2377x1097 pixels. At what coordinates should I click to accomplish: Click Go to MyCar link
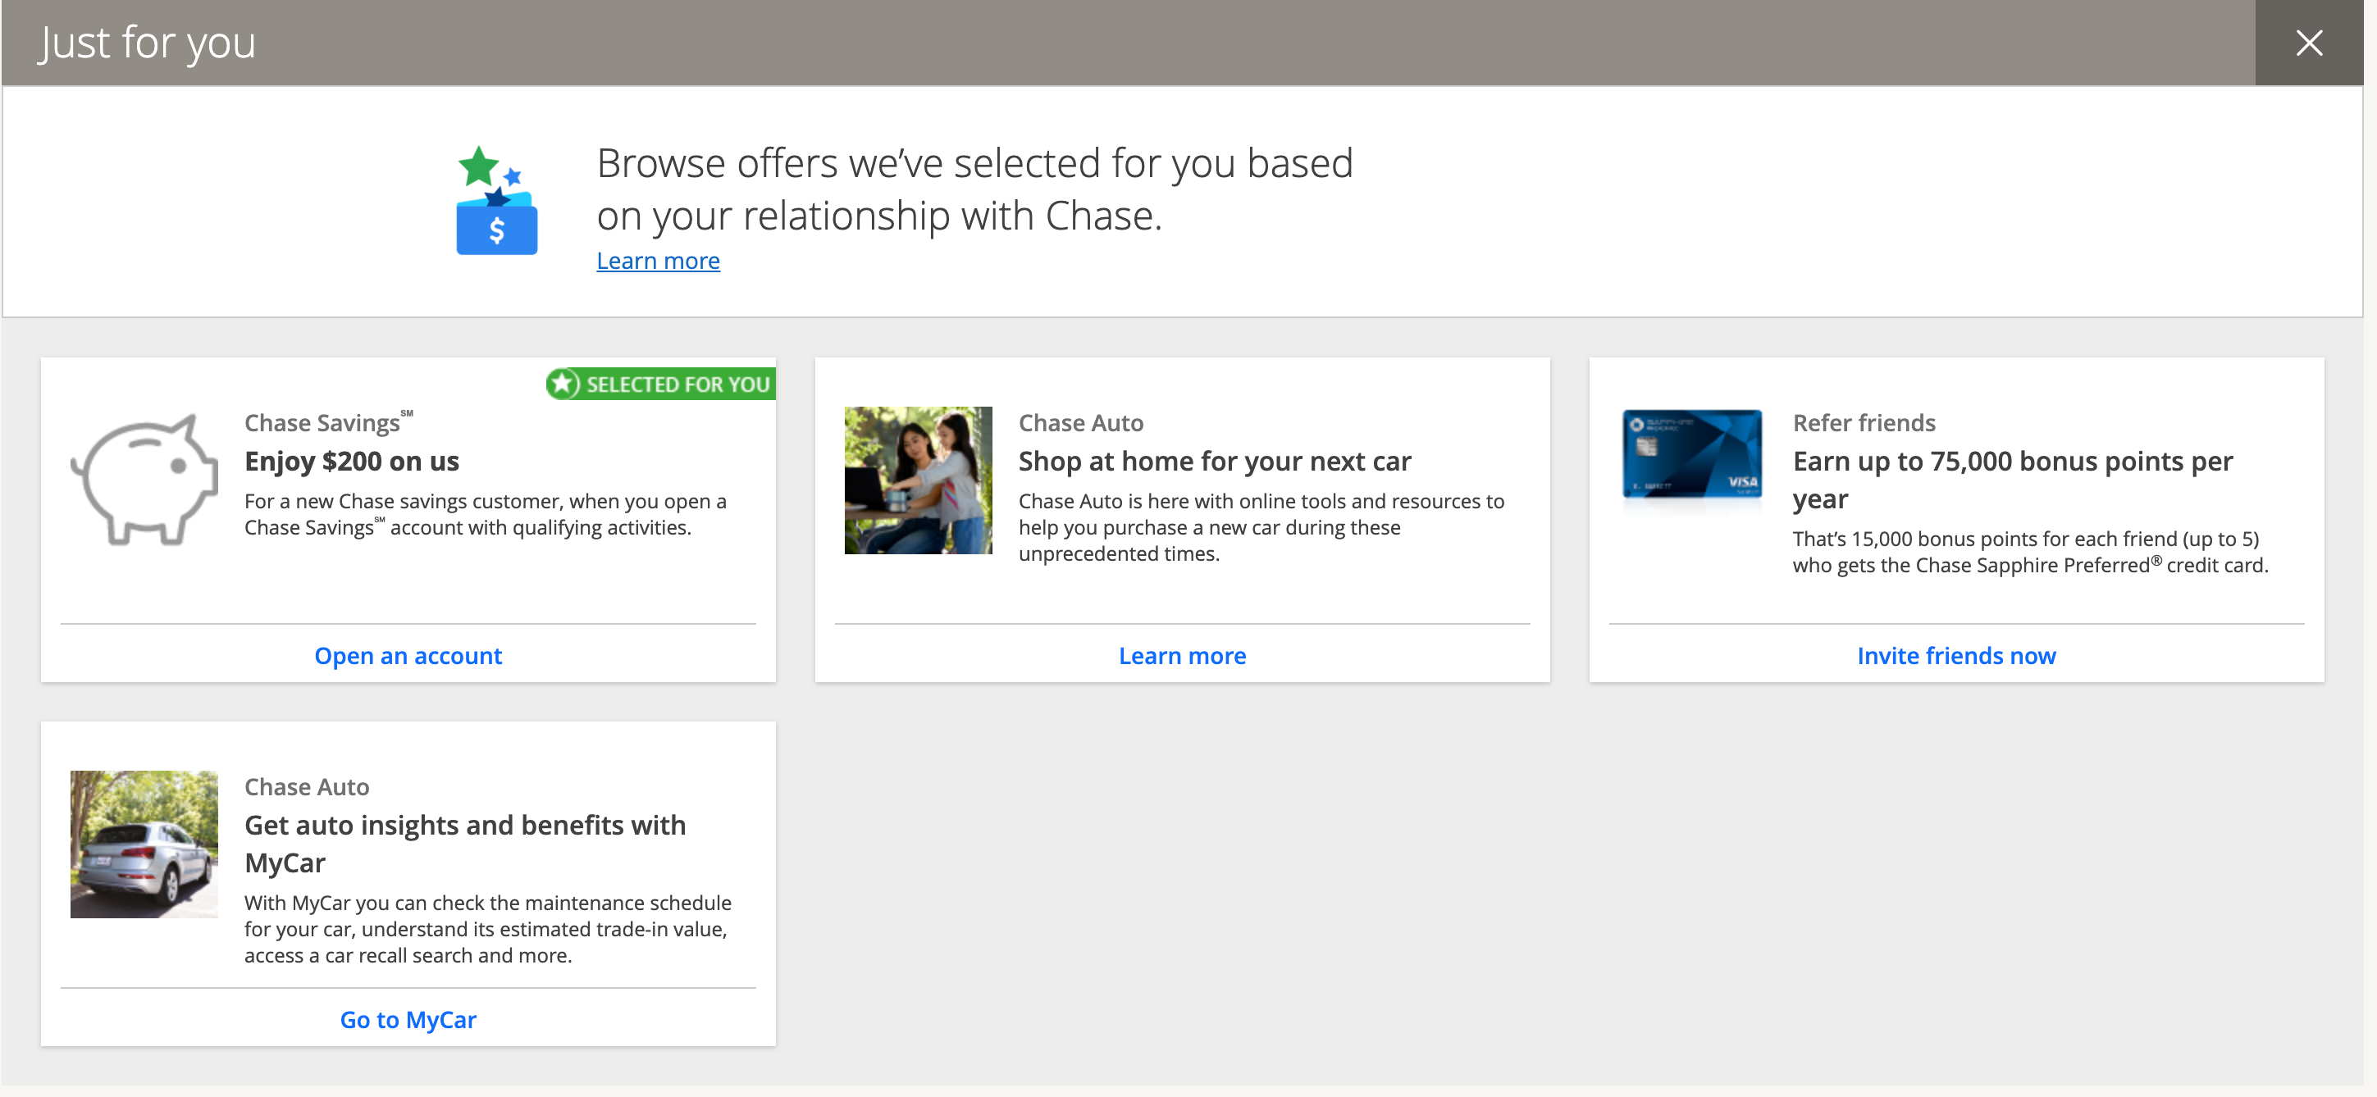(x=408, y=1018)
